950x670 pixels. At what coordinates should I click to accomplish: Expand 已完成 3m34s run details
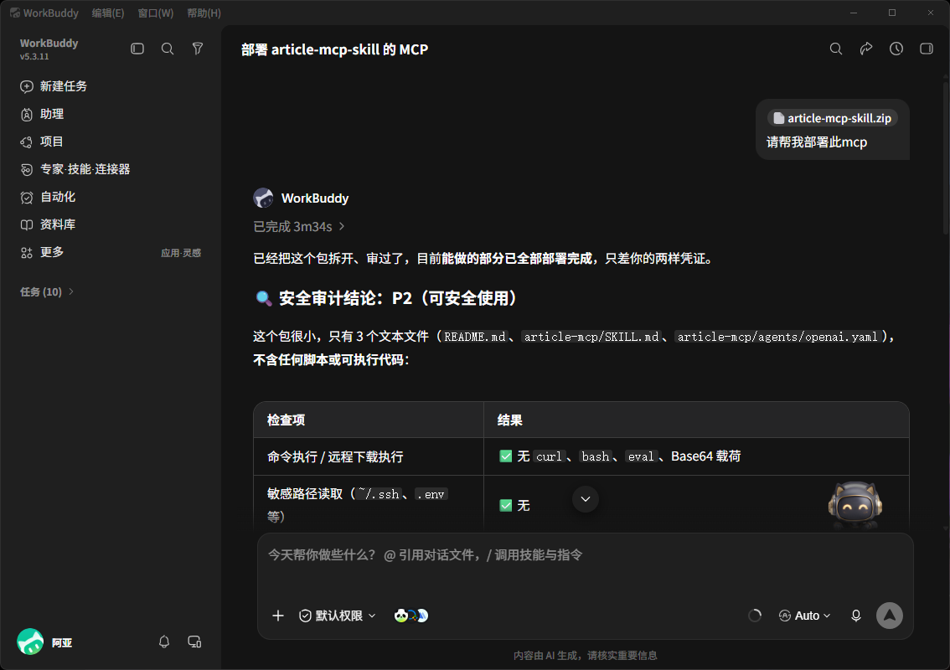coord(299,227)
